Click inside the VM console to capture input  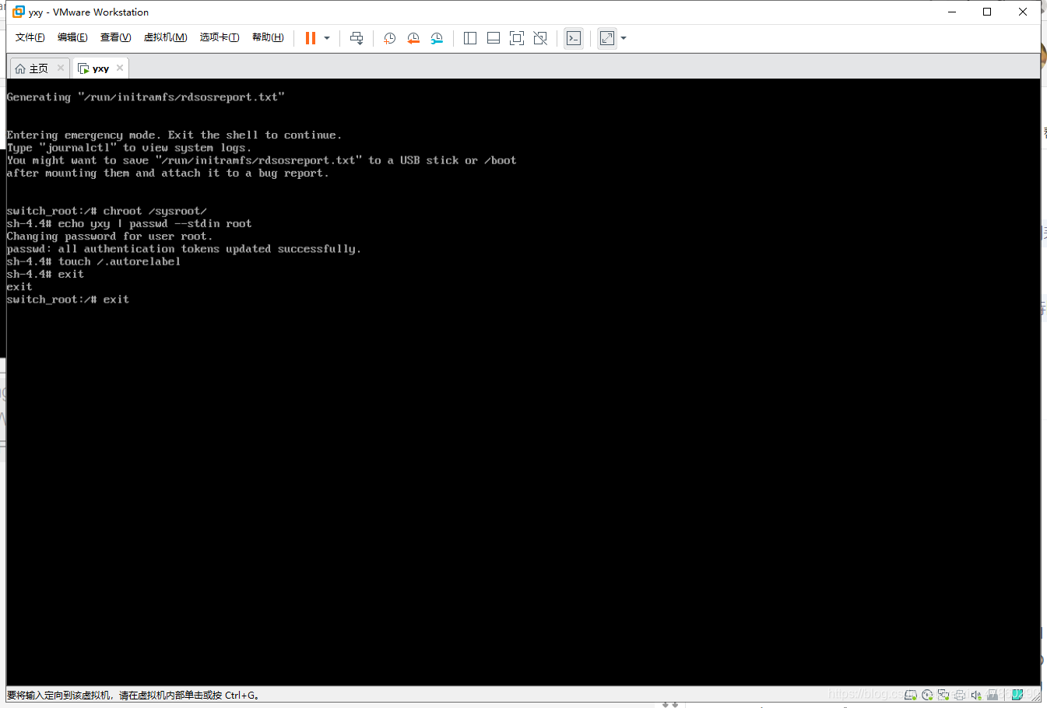coord(523,381)
